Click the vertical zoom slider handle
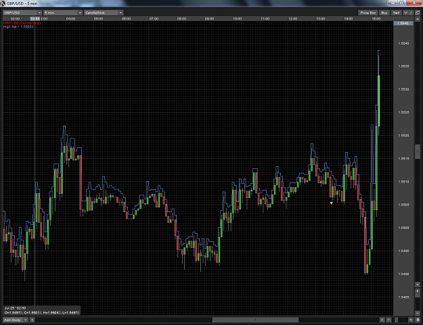423x325 pixels. (418, 295)
